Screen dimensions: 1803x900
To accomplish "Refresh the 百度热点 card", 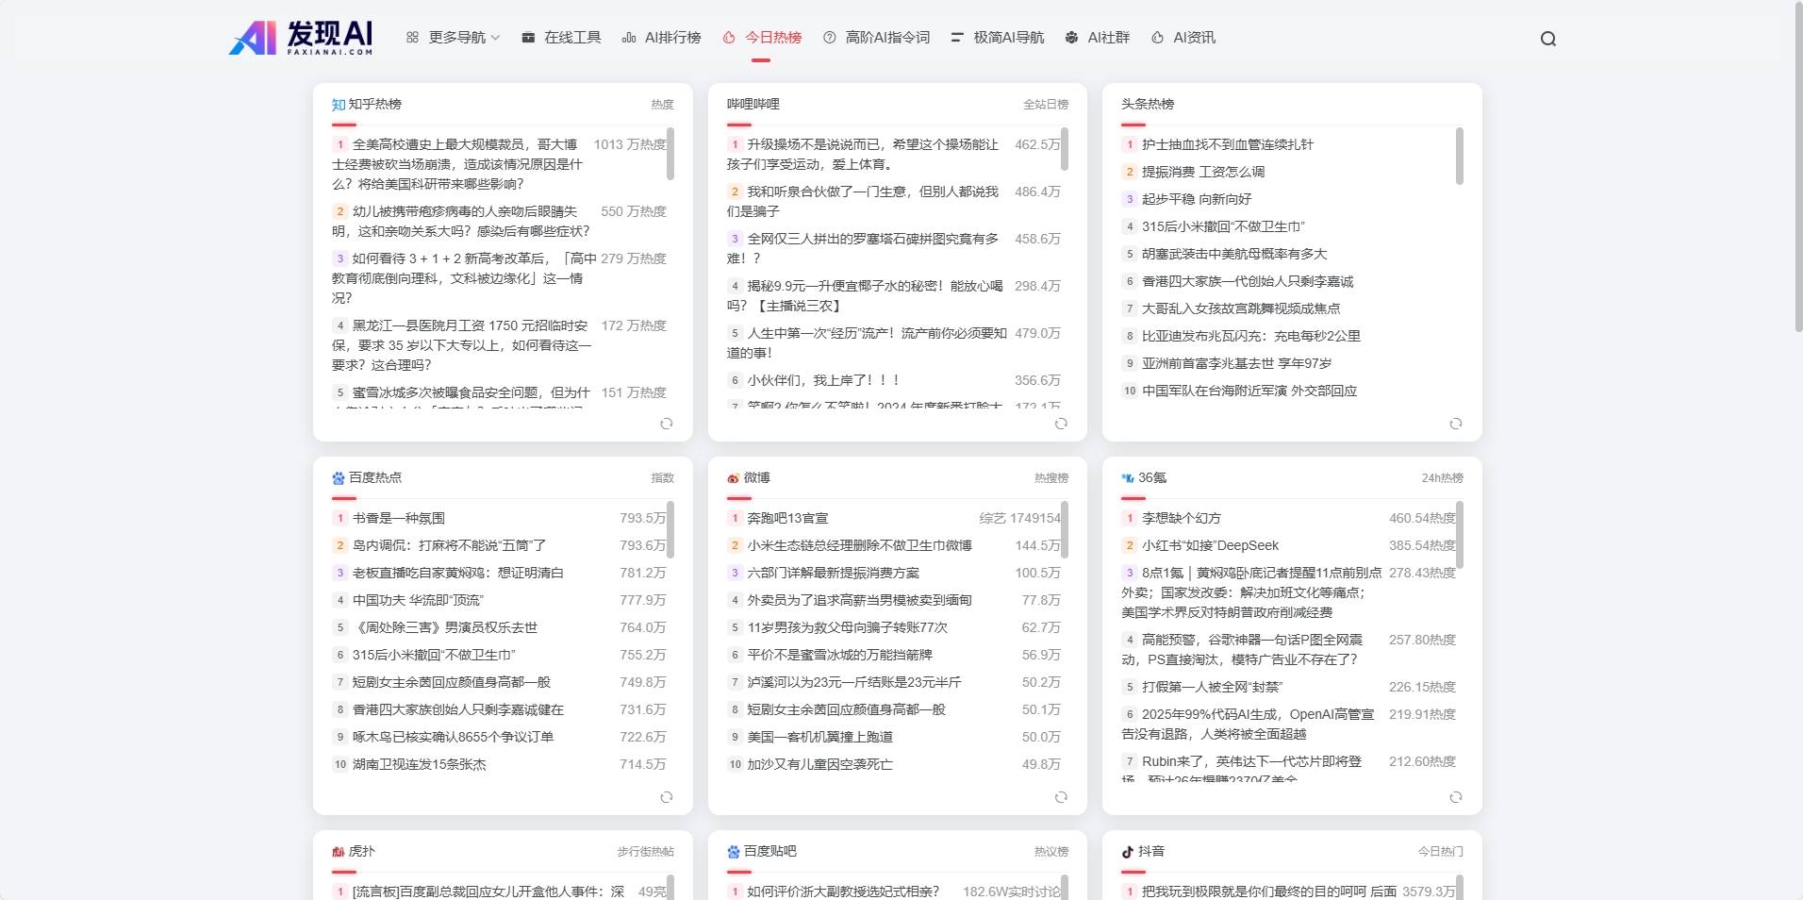I will point(667,797).
